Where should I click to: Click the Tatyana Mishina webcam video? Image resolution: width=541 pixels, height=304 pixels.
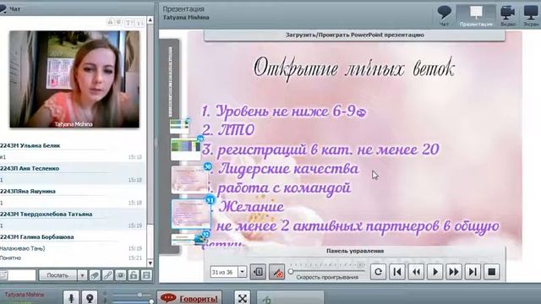click(74, 79)
